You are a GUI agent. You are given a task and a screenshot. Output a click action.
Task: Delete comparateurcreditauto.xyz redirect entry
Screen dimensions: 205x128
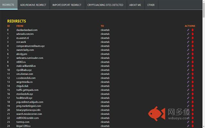pos(193,46)
